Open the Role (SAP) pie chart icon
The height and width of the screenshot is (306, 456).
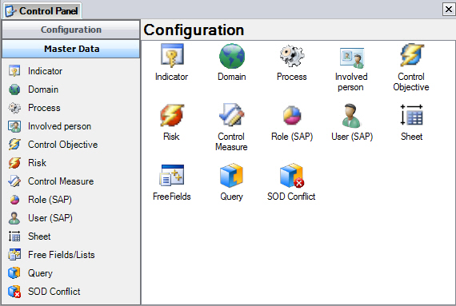click(x=292, y=115)
